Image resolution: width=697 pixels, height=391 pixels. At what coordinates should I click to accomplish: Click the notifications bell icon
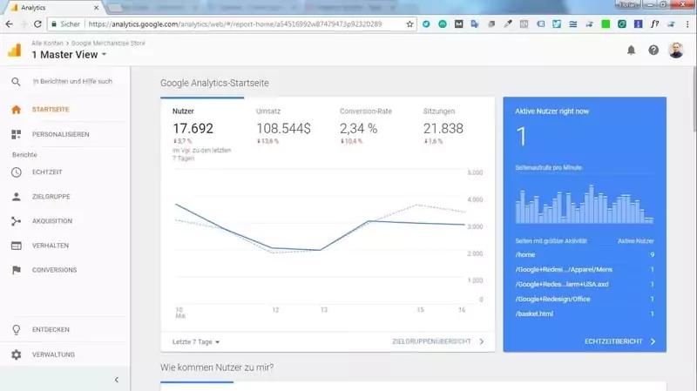[x=631, y=51]
